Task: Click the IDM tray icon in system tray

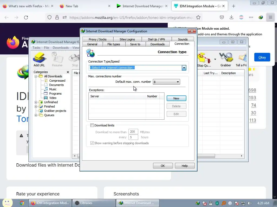Action: (x=198, y=203)
